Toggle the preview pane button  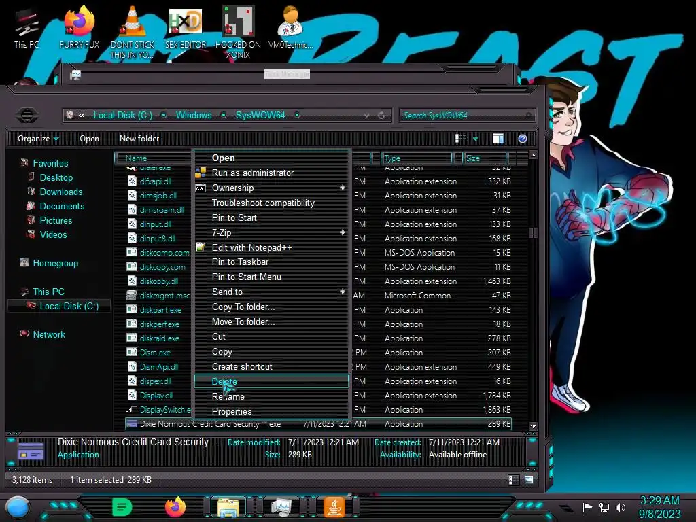pyautogui.click(x=498, y=139)
